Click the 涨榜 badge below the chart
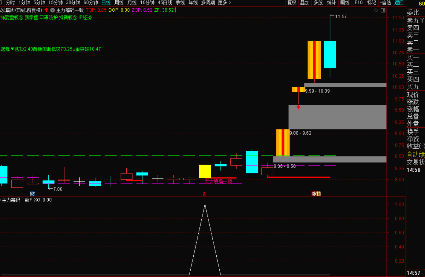The height and width of the screenshot is (277, 425). coord(316,194)
